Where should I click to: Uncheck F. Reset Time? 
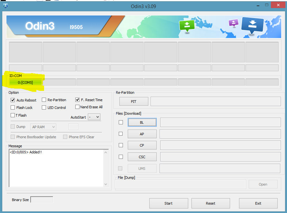78,100
